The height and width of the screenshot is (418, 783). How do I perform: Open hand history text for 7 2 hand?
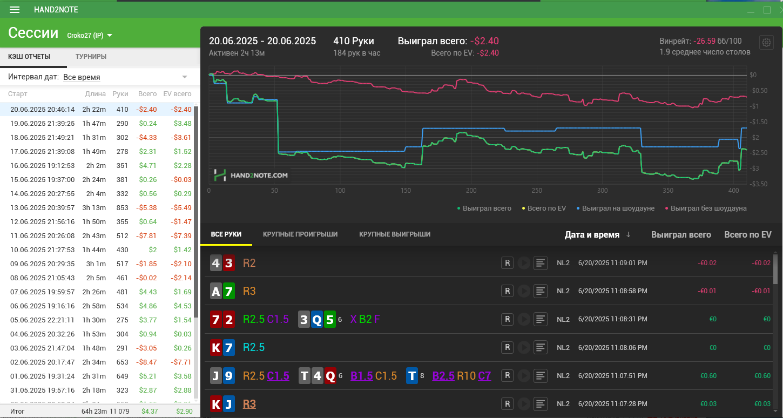click(541, 319)
